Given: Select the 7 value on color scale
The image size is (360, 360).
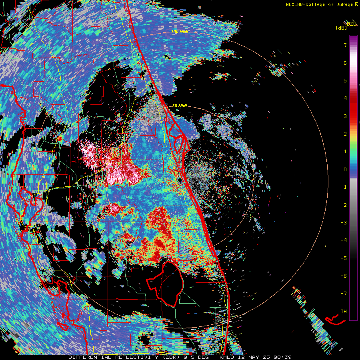Looking at the screenshot, I should [345, 45].
